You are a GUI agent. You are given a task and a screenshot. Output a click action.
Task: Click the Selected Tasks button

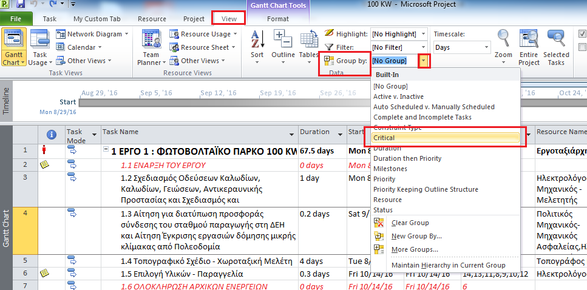pos(556,47)
